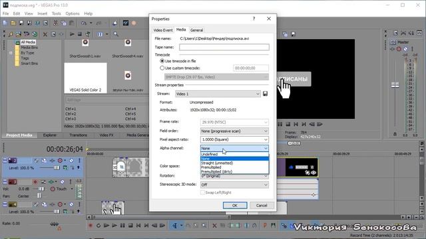Image resolution: width=426 pixels, height=239 pixels.
Task: Stop timeline playback
Action: (x=130, y=226)
